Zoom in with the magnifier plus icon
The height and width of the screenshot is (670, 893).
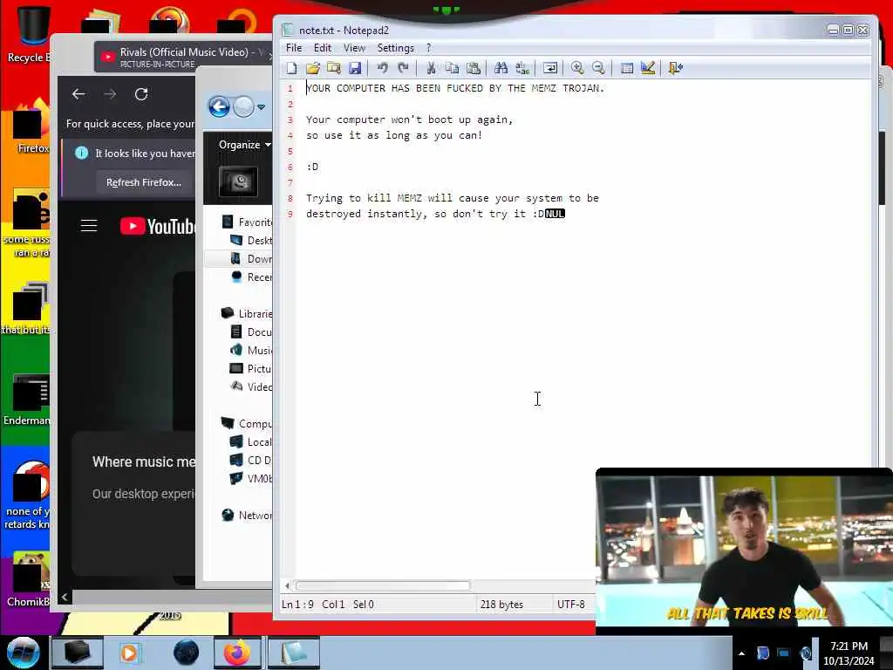(577, 68)
